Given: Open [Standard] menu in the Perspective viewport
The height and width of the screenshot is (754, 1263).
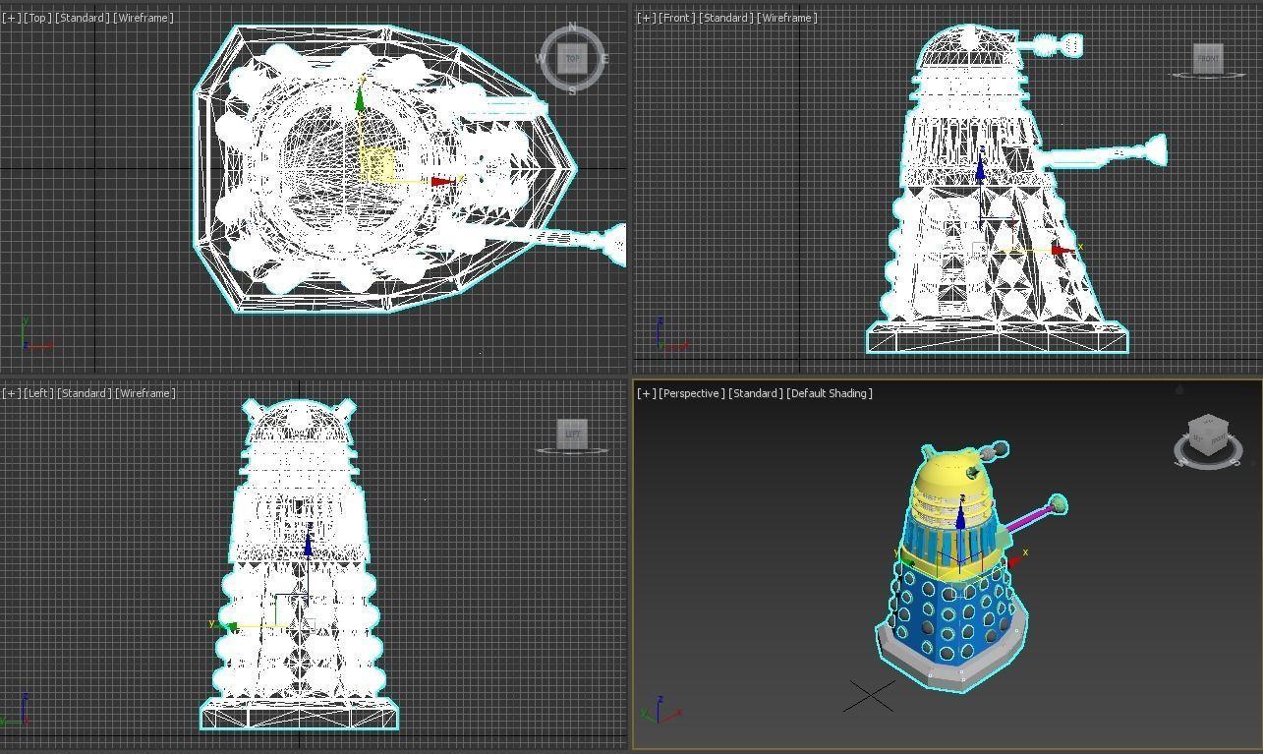Looking at the screenshot, I should coord(756,393).
